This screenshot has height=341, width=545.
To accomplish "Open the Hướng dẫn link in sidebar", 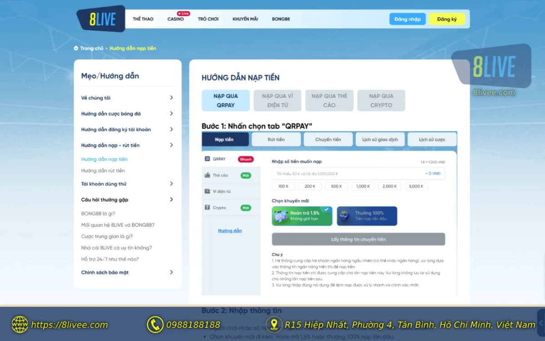I will point(230,231).
